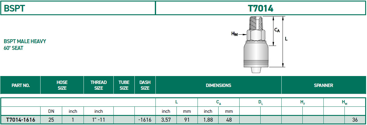This screenshot has width=367, height=125.
Task: Click the CA inch value 1.88
Action: (208, 120)
